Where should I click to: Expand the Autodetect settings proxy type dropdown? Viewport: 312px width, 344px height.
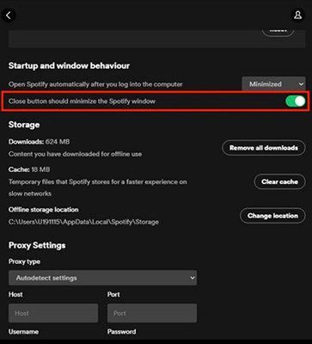102,278
